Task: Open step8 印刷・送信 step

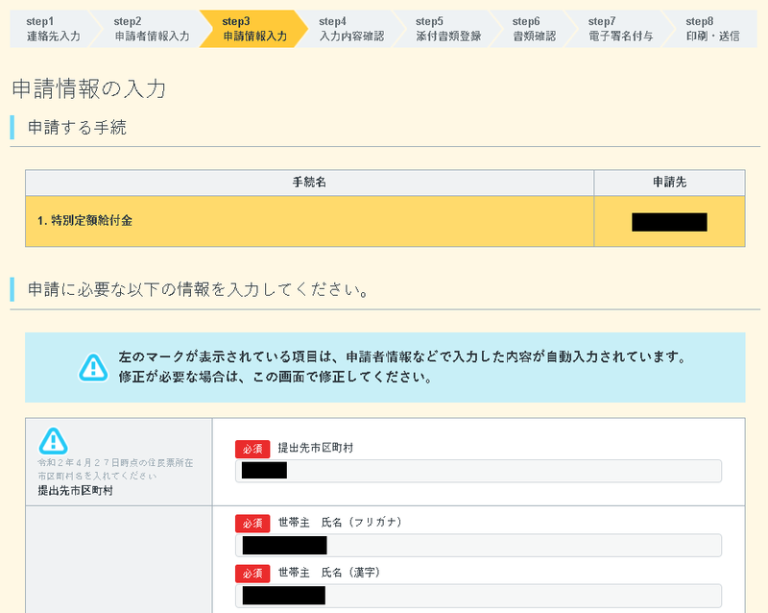Action: tap(712, 29)
